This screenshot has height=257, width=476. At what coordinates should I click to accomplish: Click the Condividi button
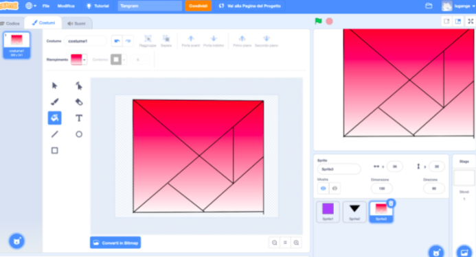point(199,5)
